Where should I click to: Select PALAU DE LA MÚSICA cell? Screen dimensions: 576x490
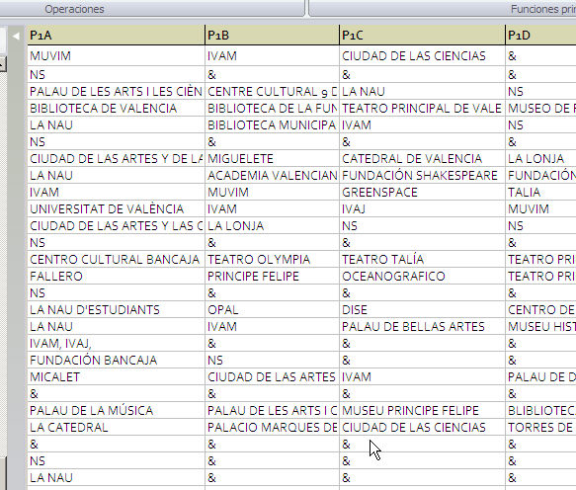pos(116,411)
